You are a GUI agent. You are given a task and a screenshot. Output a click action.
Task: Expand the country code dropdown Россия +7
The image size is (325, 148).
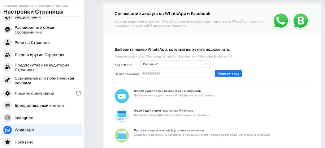(175, 64)
